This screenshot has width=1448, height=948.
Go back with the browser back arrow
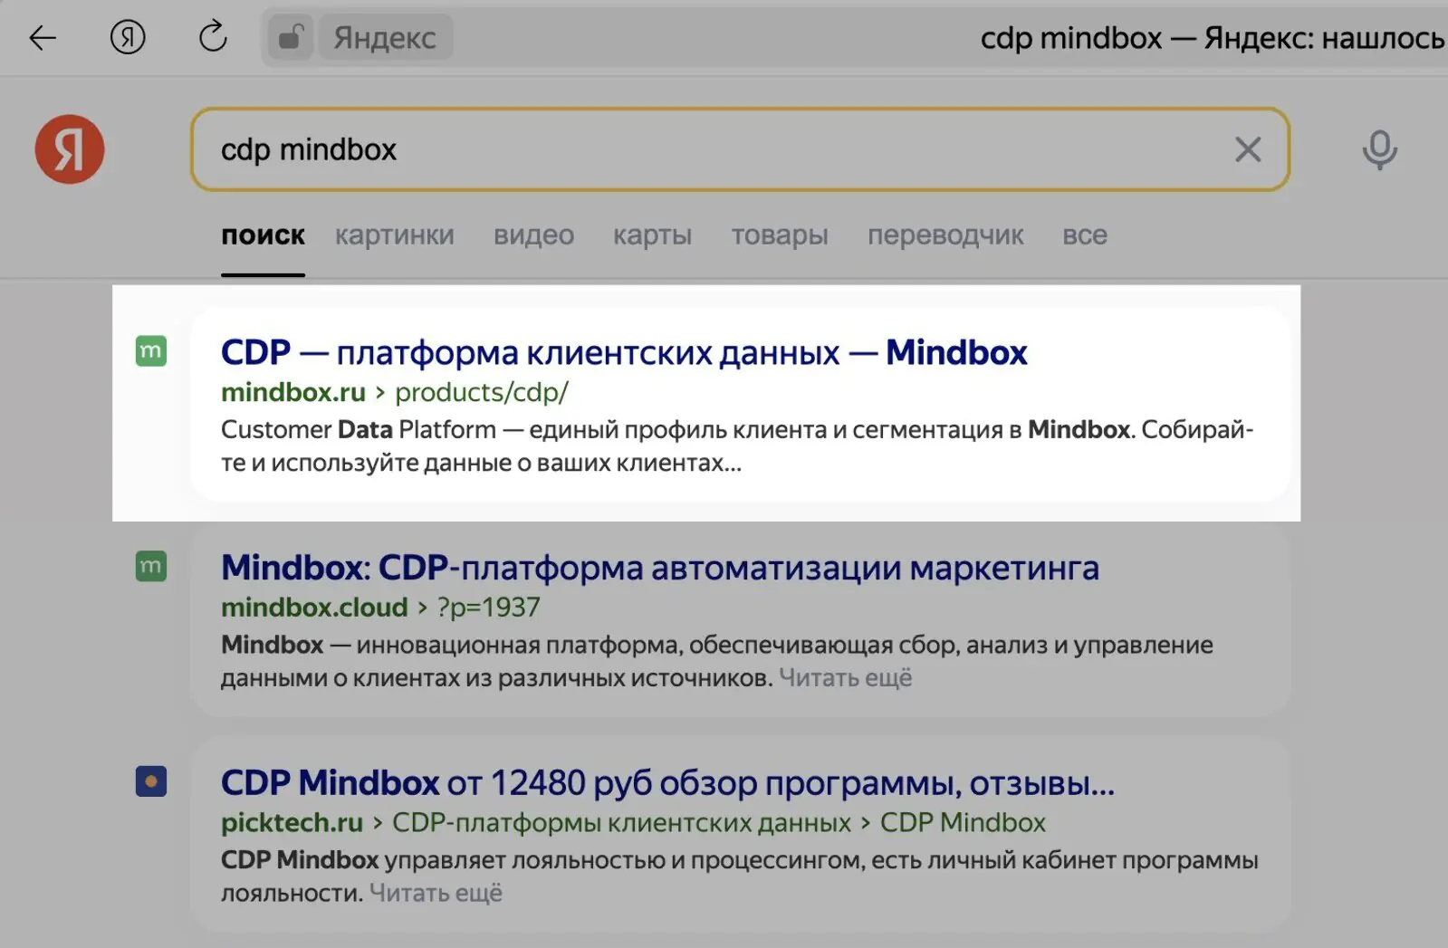tap(43, 37)
